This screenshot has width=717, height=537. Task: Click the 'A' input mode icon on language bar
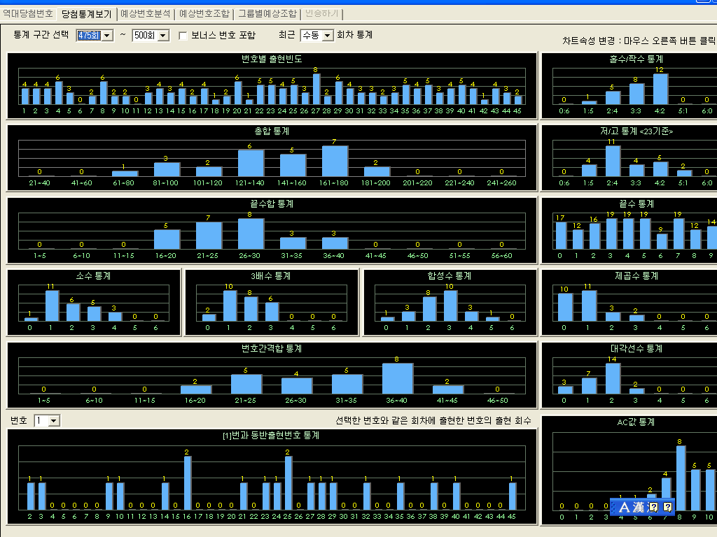(625, 507)
